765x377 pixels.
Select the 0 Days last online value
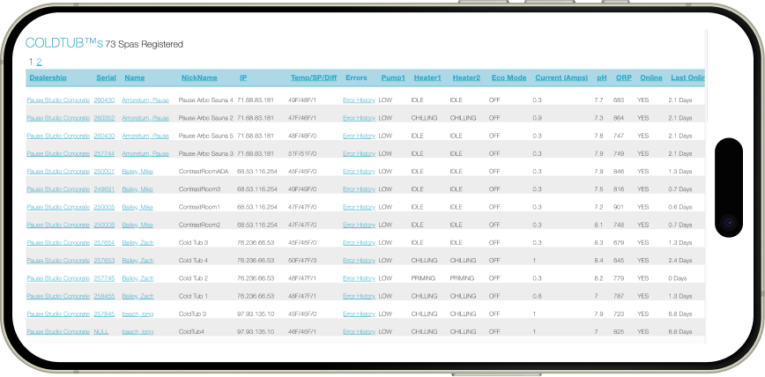[x=678, y=278]
